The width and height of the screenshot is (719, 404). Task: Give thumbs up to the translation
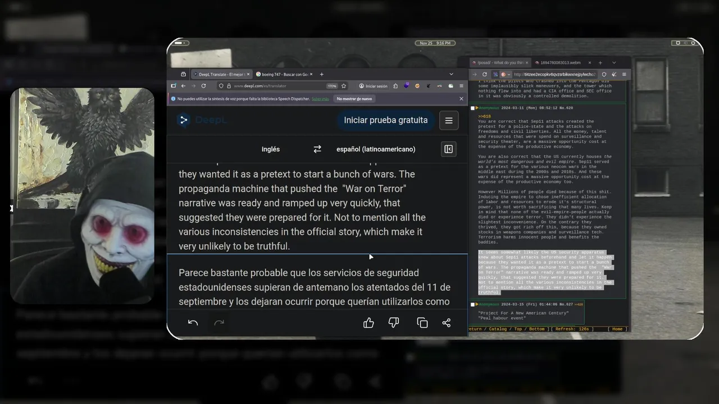click(x=368, y=323)
